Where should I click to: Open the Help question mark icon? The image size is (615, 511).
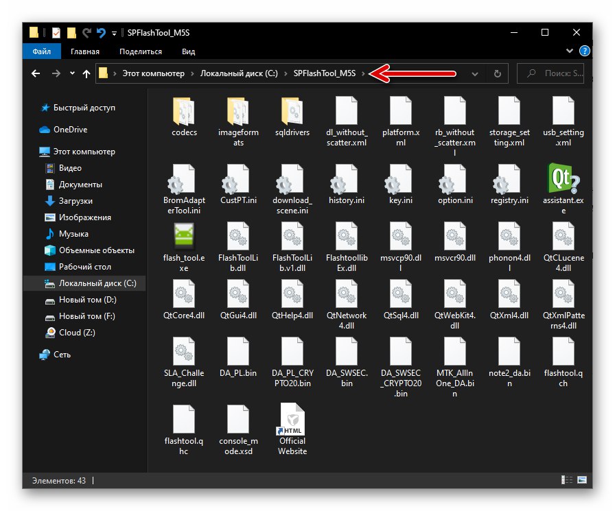pyautogui.click(x=584, y=51)
